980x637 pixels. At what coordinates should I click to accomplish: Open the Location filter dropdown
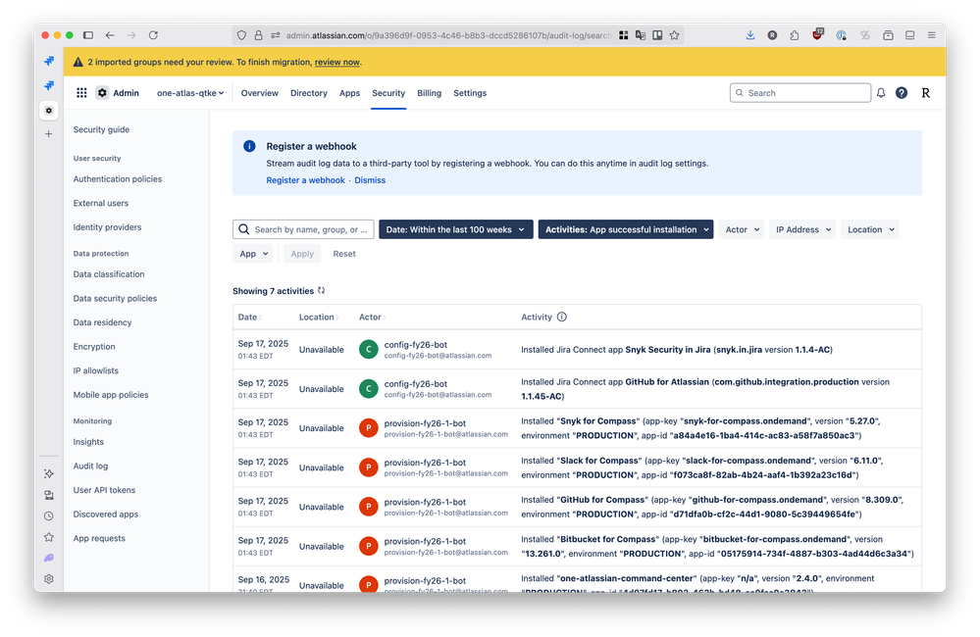coord(870,229)
